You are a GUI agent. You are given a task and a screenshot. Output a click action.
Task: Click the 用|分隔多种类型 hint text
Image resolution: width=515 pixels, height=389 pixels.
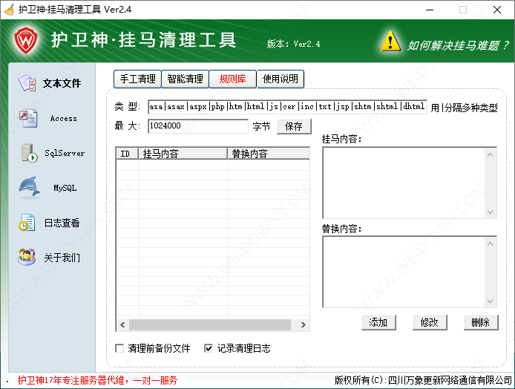pyautogui.click(x=464, y=108)
